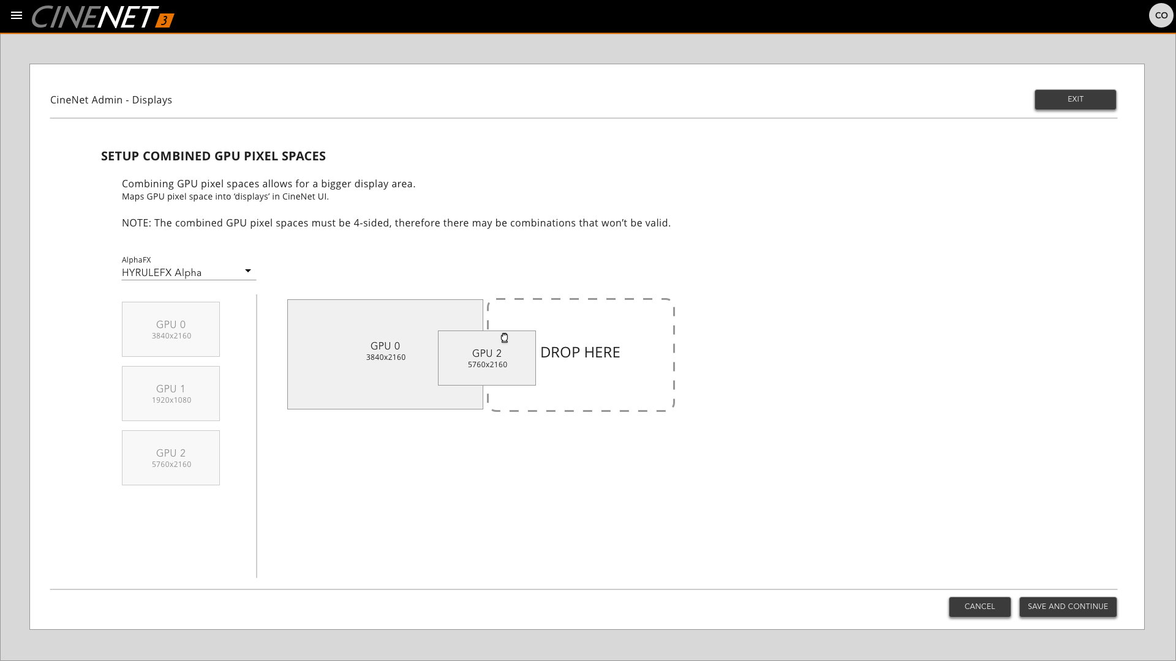
Task: Click the Maps GPU pixel space description line
Action: (225, 196)
